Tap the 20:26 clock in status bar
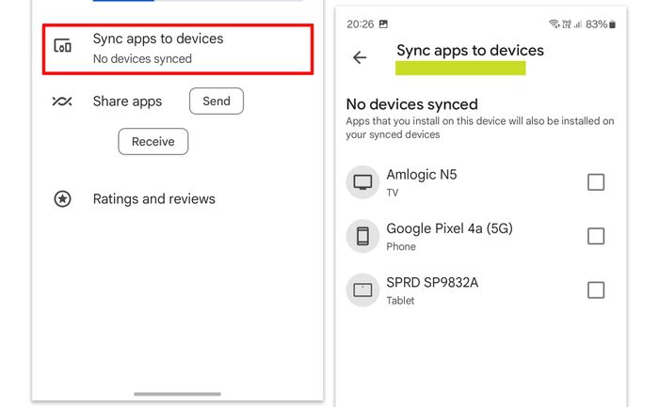This screenshot has height=407, width=659. 361,24
